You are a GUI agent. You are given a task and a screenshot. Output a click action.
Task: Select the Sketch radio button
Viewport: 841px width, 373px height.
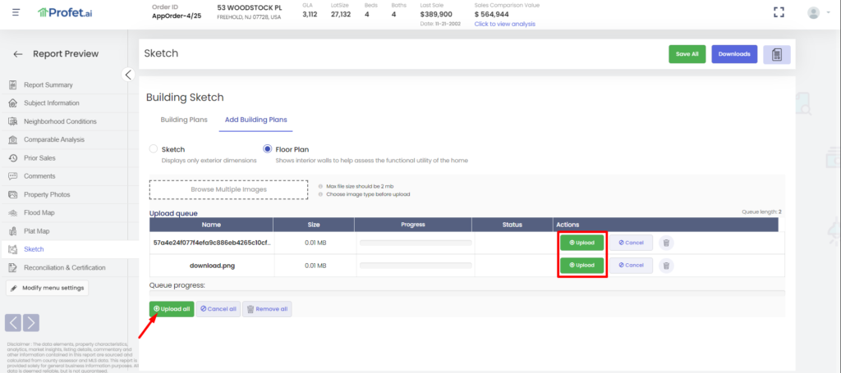point(154,149)
